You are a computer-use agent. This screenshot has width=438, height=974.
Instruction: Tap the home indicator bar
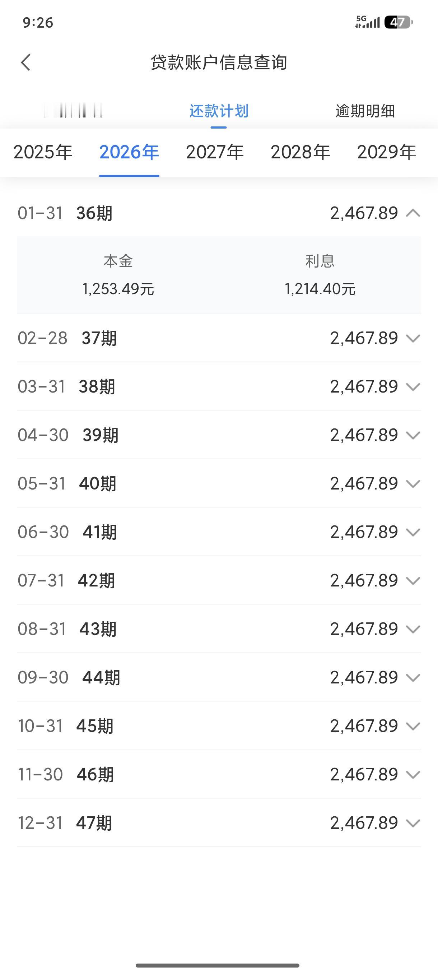point(218,965)
